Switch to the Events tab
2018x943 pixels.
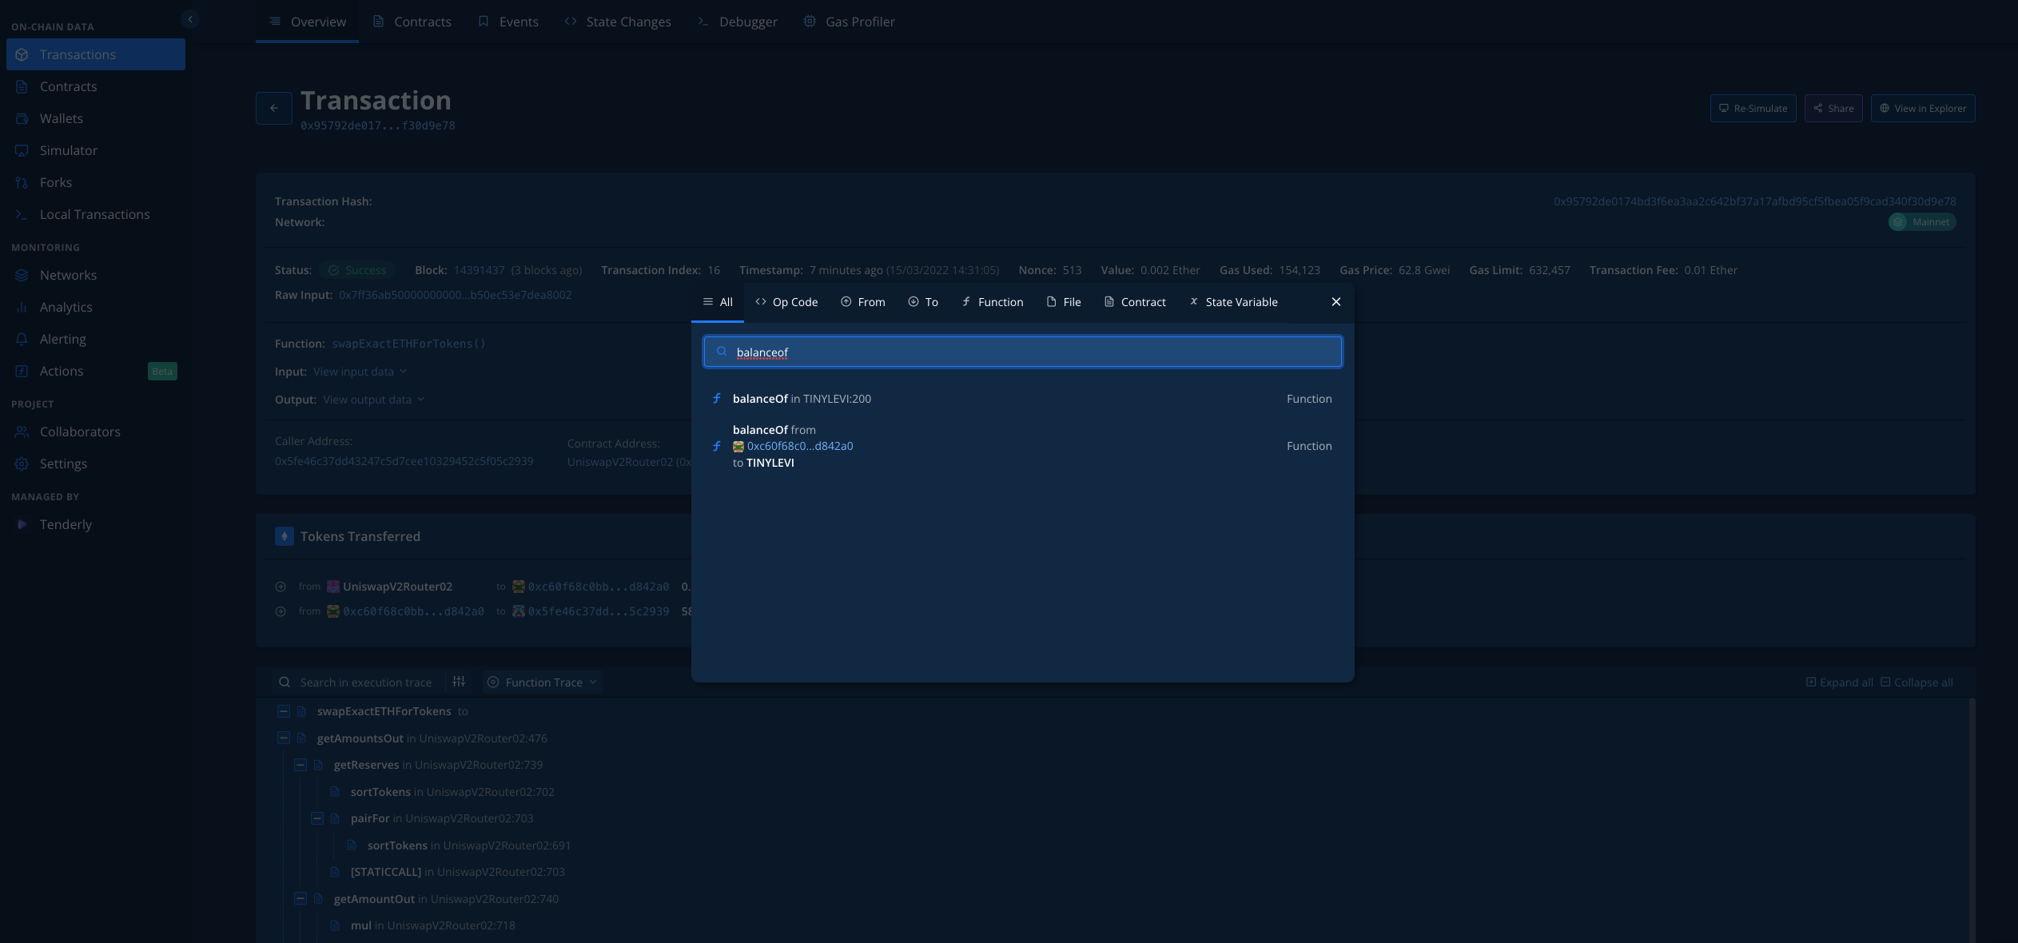tap(508, 22)
